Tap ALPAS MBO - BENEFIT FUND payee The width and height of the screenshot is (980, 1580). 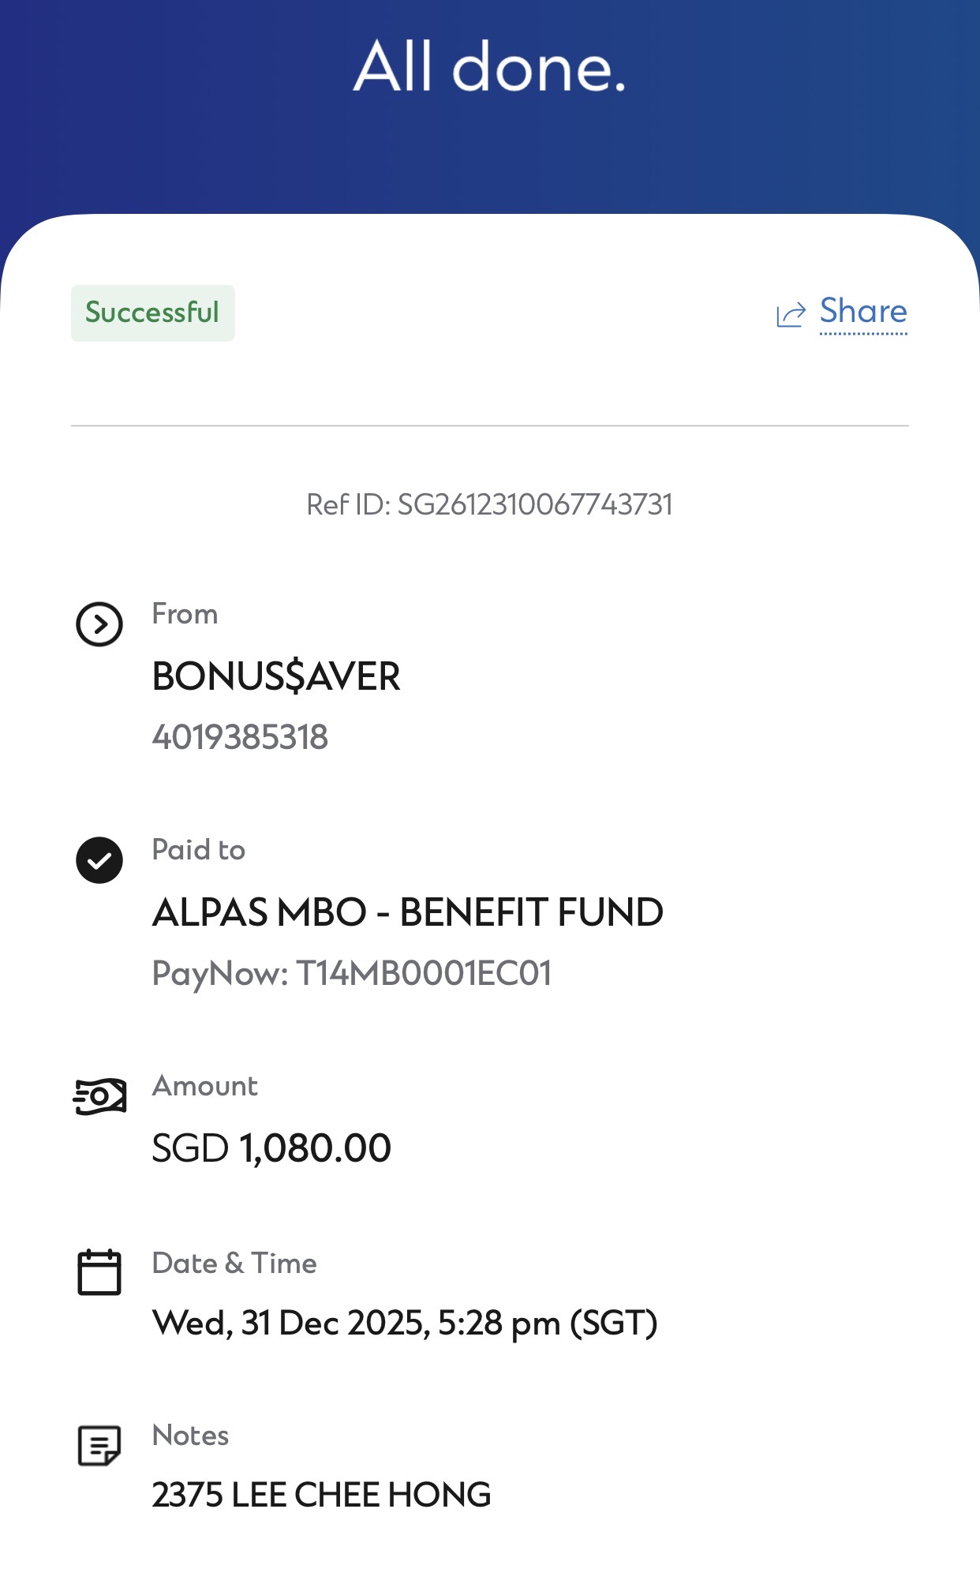(x=408, y=912)
